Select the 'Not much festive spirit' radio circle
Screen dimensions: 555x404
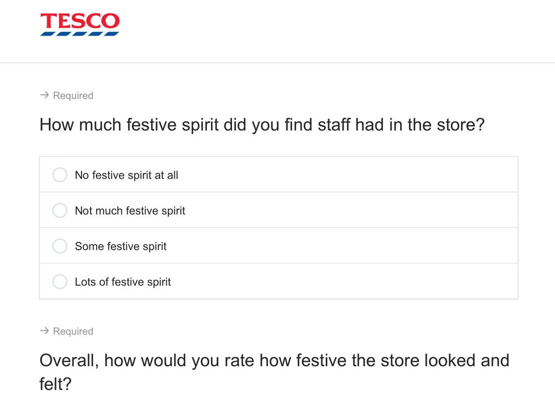click(60, 210)
